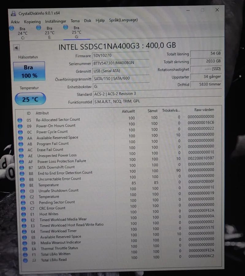
Task: Open the Disk menu
Action: click(88, 21)
